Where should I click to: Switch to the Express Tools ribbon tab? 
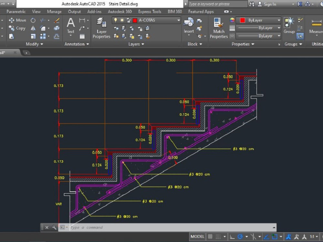[x=150, y=11]
